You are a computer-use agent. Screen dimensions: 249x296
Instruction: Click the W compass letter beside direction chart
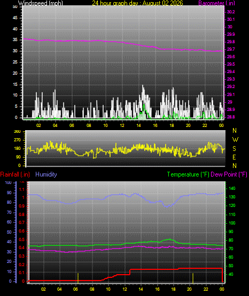click(235, 140)
